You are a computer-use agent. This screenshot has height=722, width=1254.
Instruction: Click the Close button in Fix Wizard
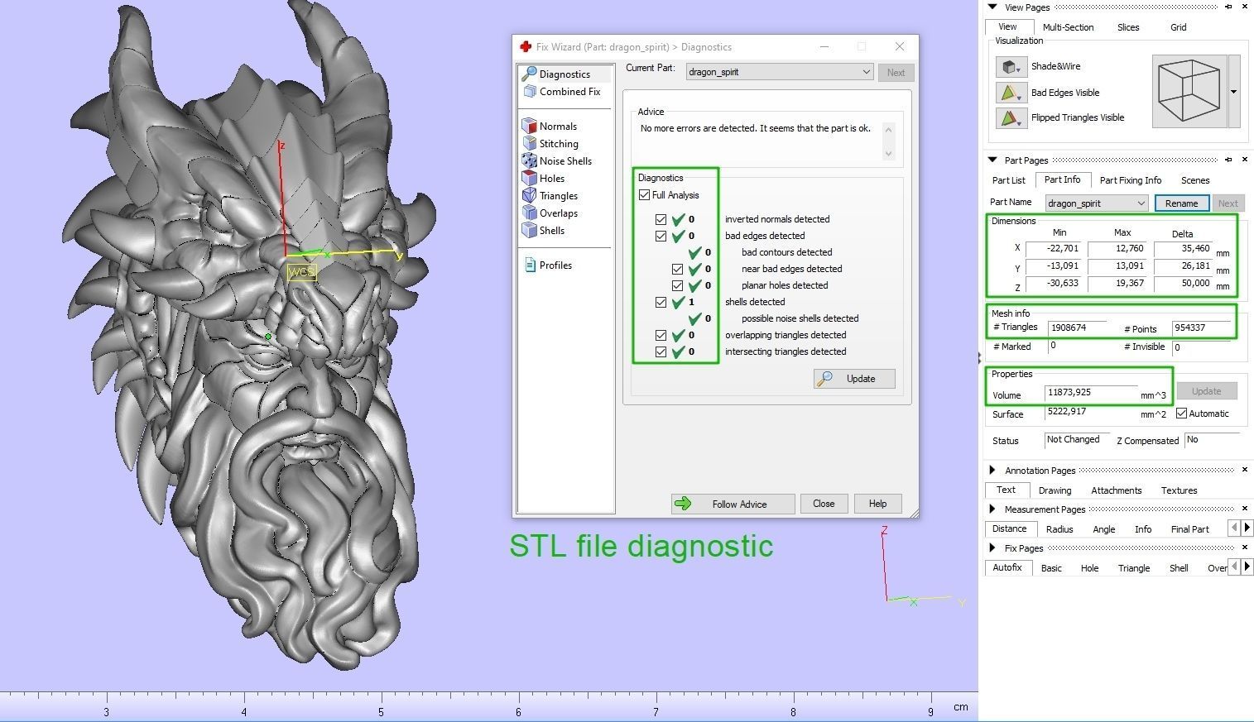coord(824,504)
